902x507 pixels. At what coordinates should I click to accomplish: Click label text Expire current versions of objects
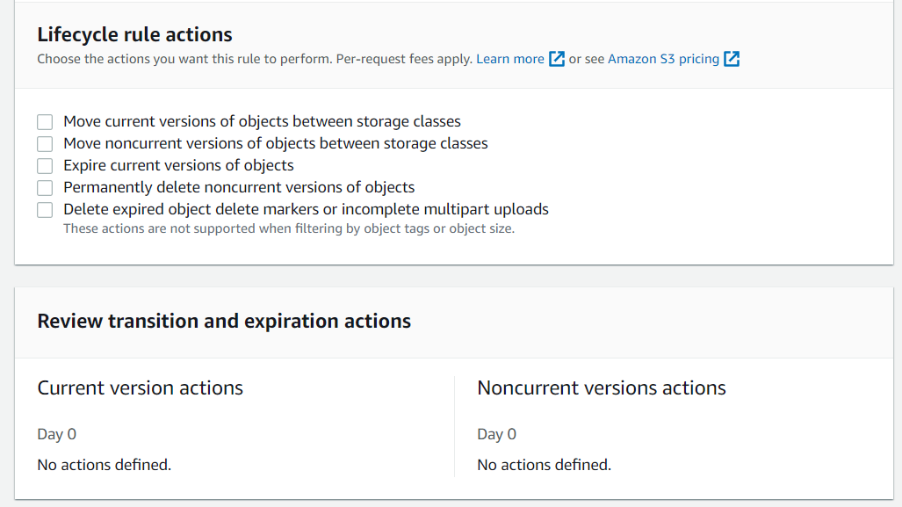pyautogui.click(x=178, y=165)
